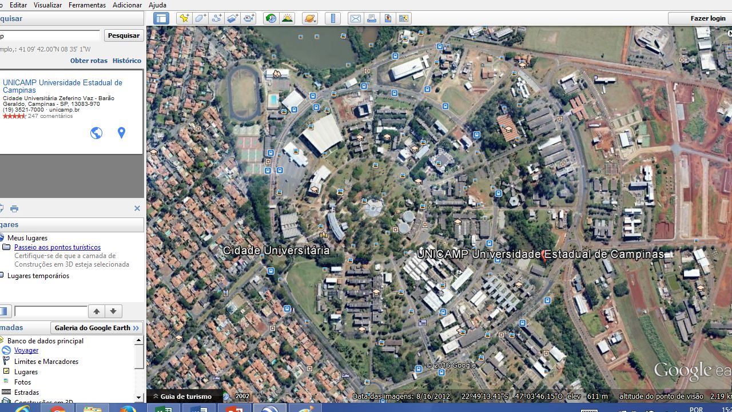Select the Limites e Marcadores layer

[46, 362]
